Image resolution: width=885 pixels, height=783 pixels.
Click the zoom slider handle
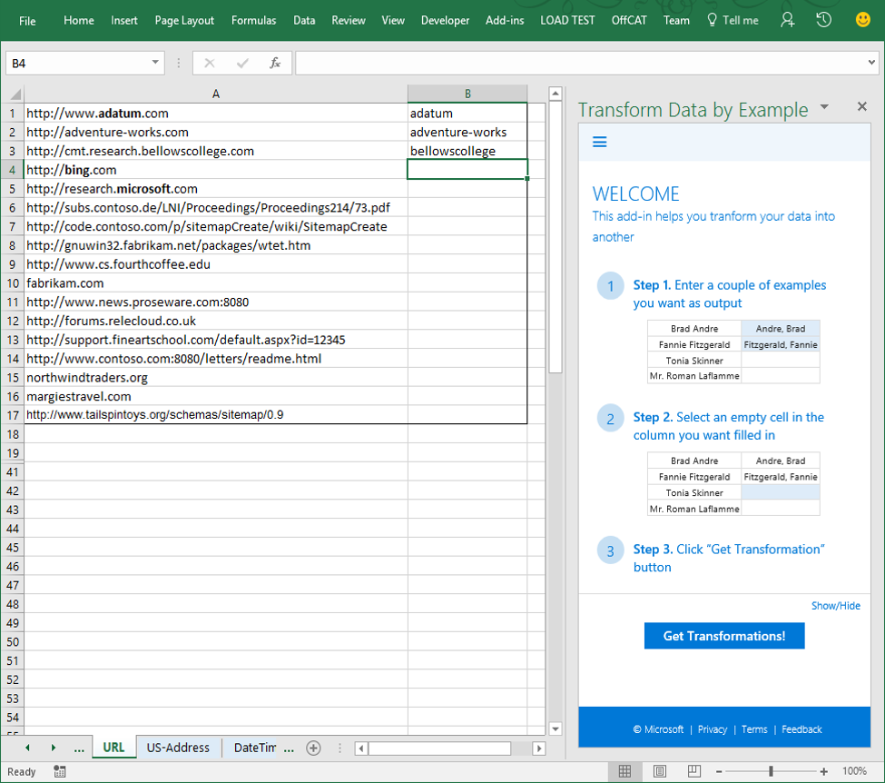771,771
